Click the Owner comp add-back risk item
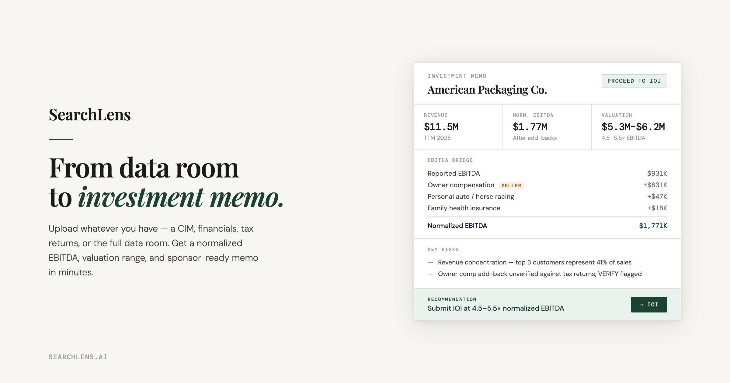Screen dimensions: 730x383 coord(540,274)
